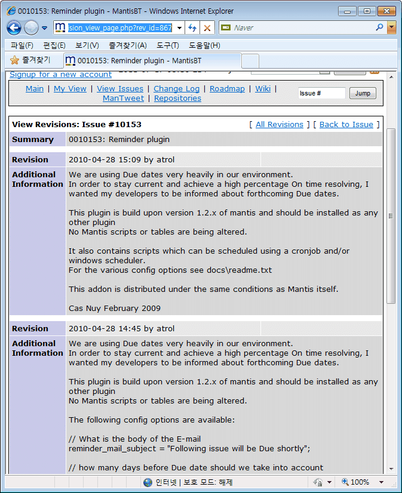Click the summary text 0010153: Reminder plugin
This screenshot has width=402, height=493.
tap(119, 140)
